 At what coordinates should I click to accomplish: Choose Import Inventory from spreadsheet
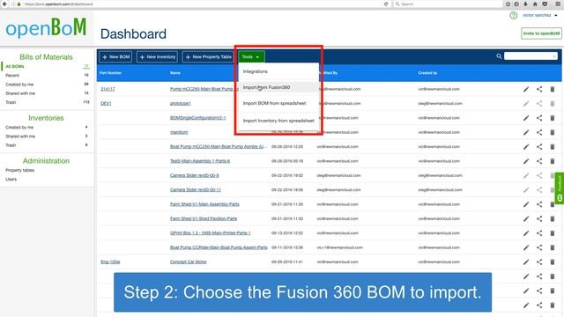[x=278, y=121]
